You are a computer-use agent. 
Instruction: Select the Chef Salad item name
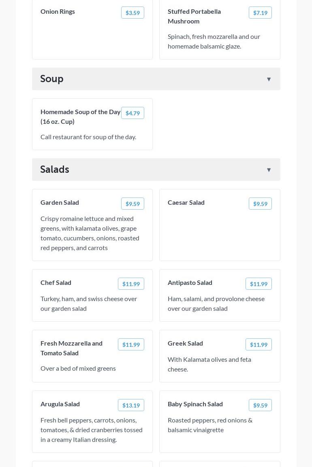click(56, 282)
